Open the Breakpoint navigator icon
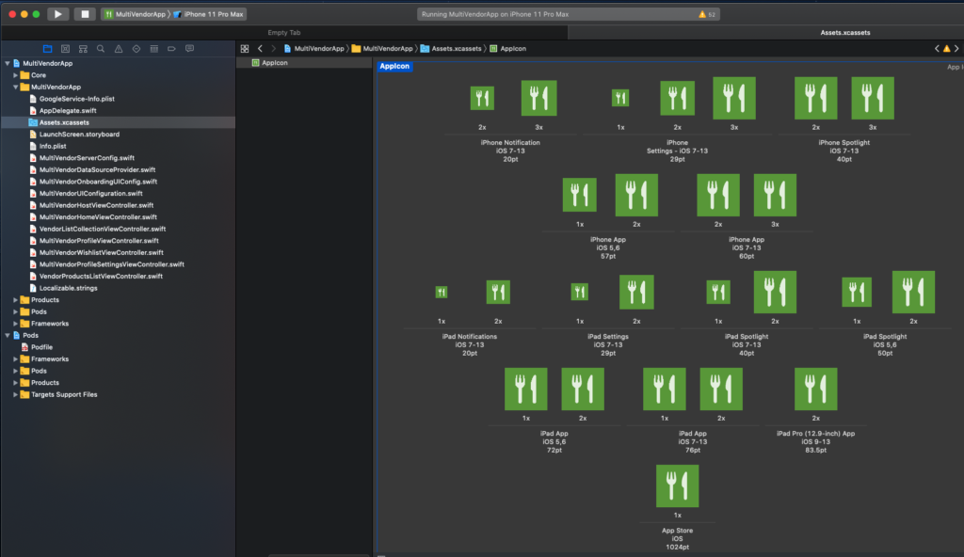 pyautogui.click(x=171, y=48)
